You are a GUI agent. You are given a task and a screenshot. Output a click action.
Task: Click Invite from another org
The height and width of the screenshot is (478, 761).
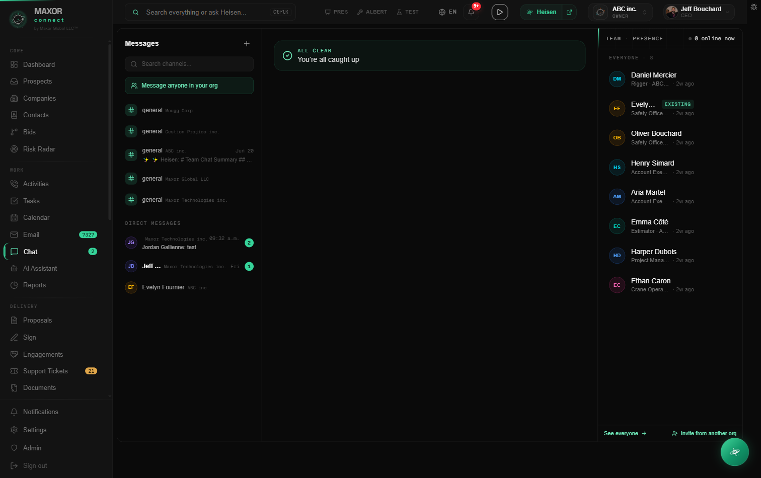(x=704, y=433)
